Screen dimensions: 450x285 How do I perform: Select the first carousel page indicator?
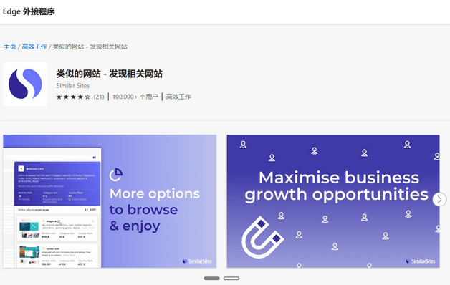click(212, 278)
